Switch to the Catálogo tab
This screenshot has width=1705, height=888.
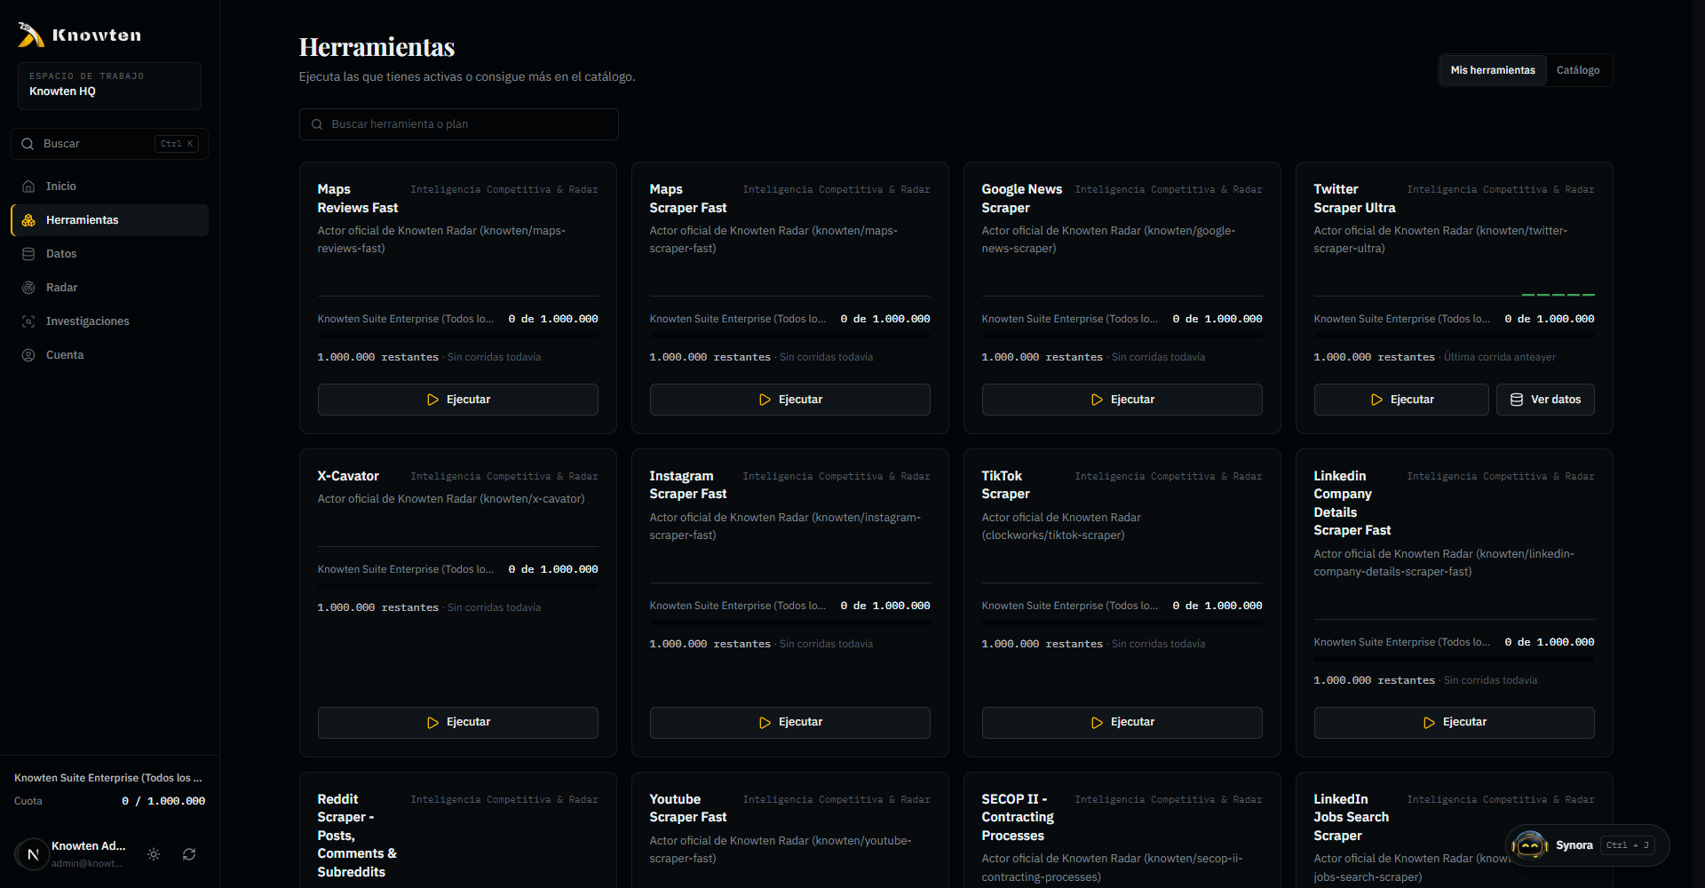1578,70
